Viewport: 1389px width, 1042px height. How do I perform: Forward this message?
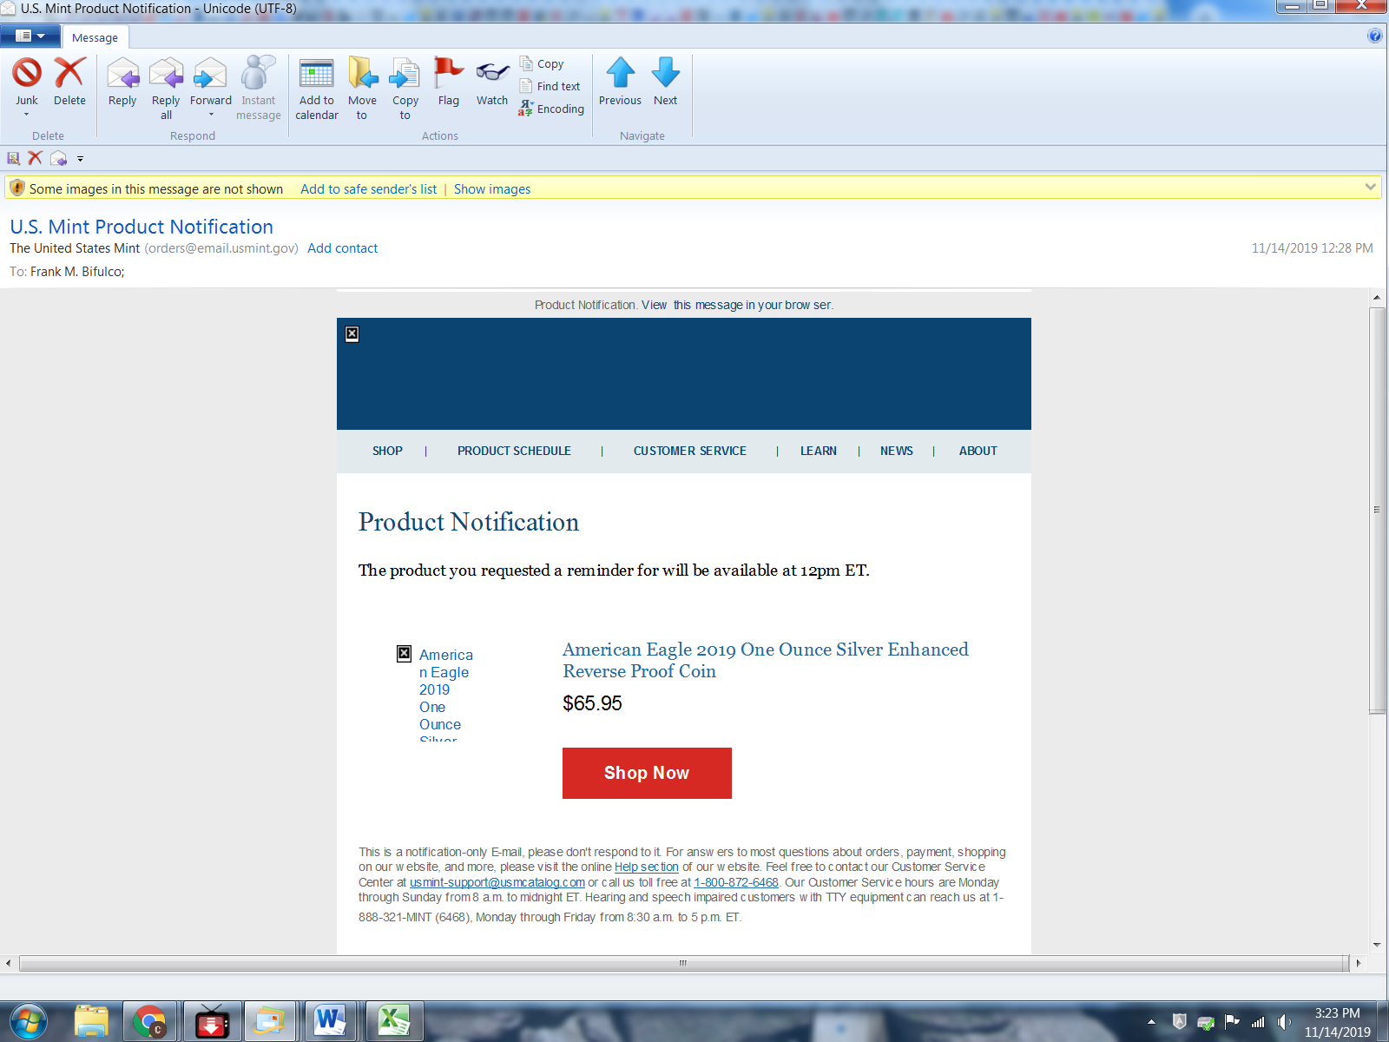211,80
